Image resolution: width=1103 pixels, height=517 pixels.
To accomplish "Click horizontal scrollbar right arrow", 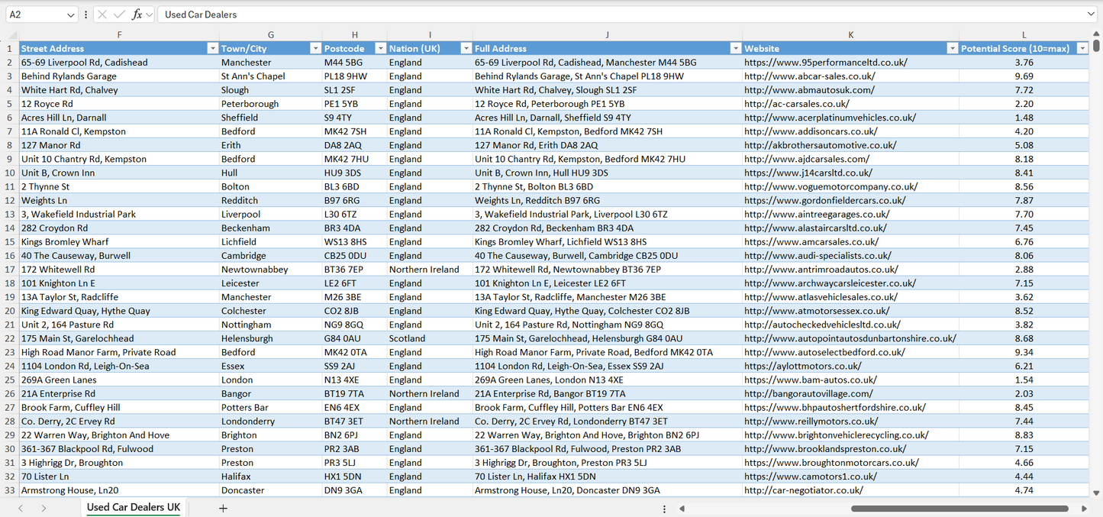I will (1084, 509).
